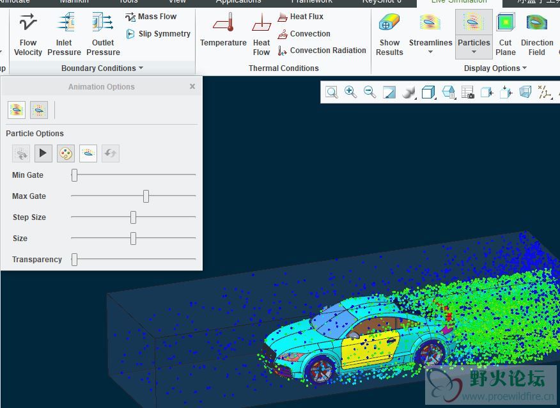Click the Step Size slider handle
This screenshot has width=560, height=408.
(133, 217)
